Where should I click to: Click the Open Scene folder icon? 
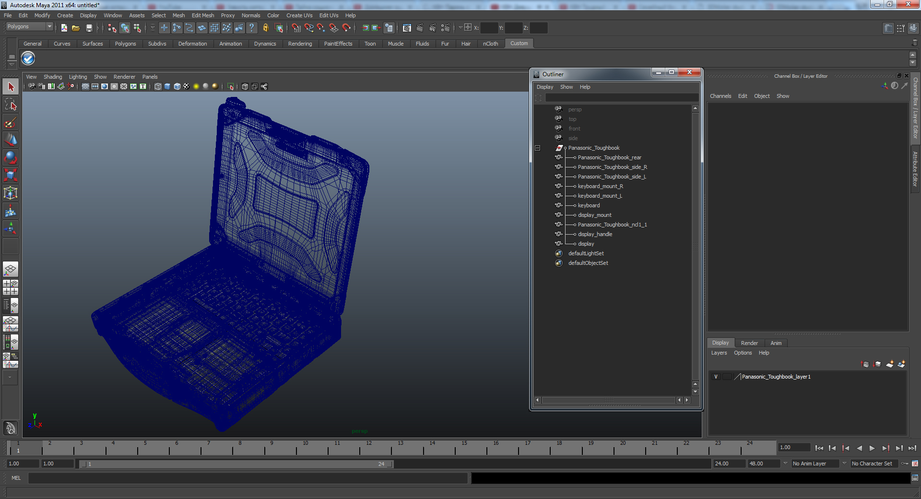click(x=76, y=28)
